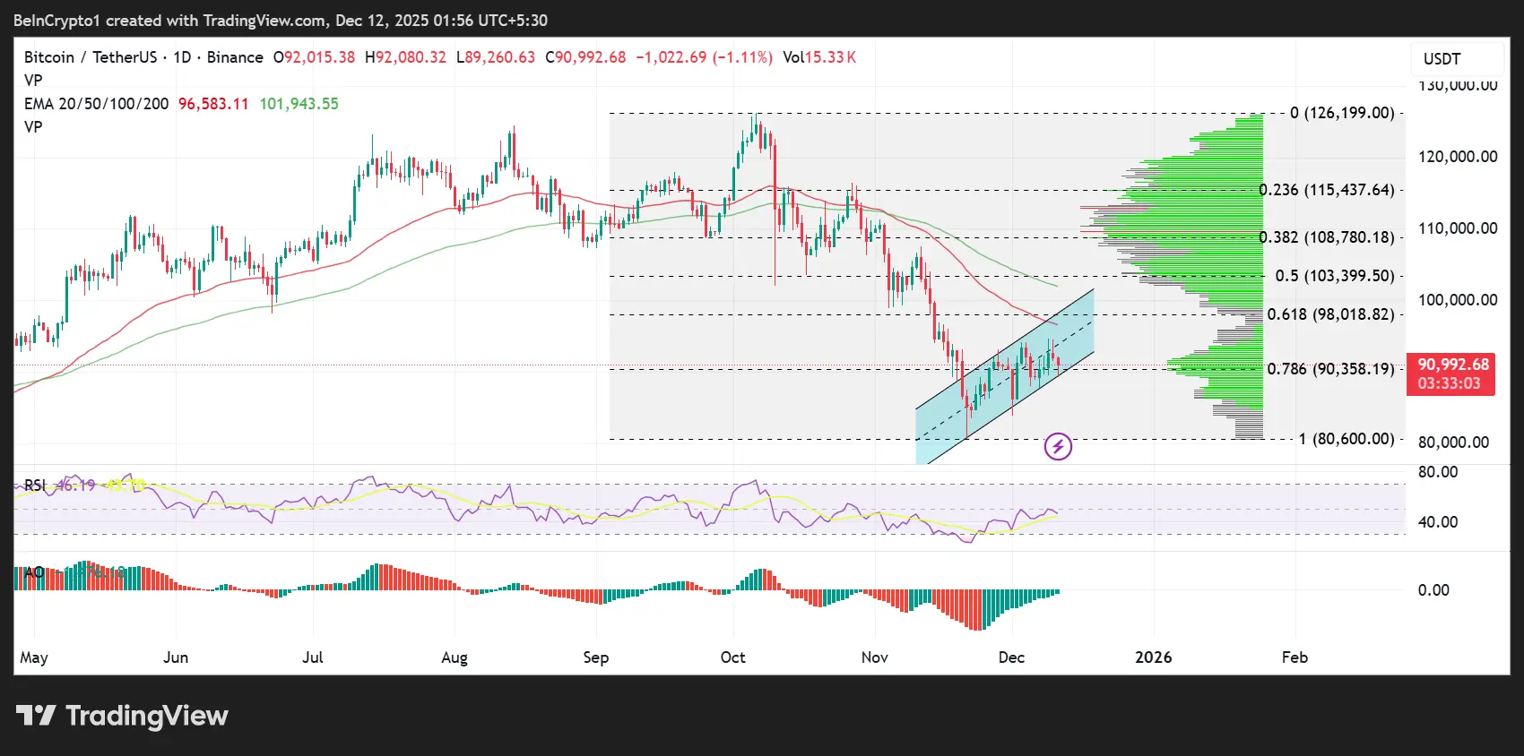Click the 2026 label on time axis
Screen dimensions: 1524x756
click(x=1153, y=657)
